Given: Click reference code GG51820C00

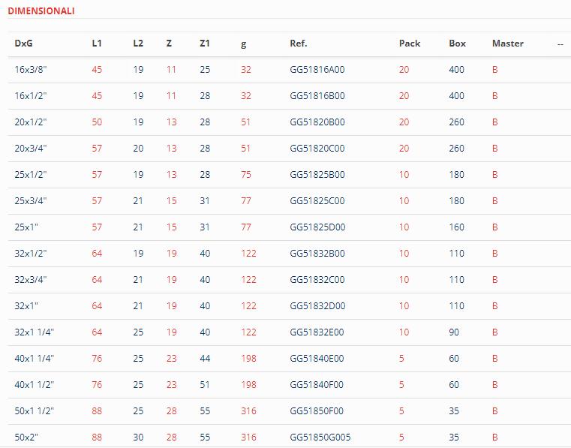Looking at the screenshot, I should [317, 149].
